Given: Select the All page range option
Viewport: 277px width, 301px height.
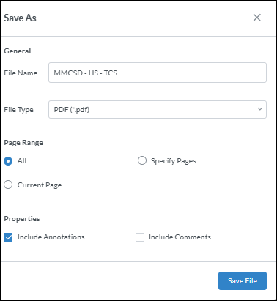Looking at the screenshot, I should (x=8, y=161).
